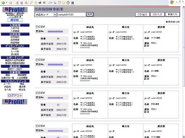Viewport: 185px width, 138px height.
Task: Open 運送便 master maintenance item in sidebar
Action: [22, 87]
